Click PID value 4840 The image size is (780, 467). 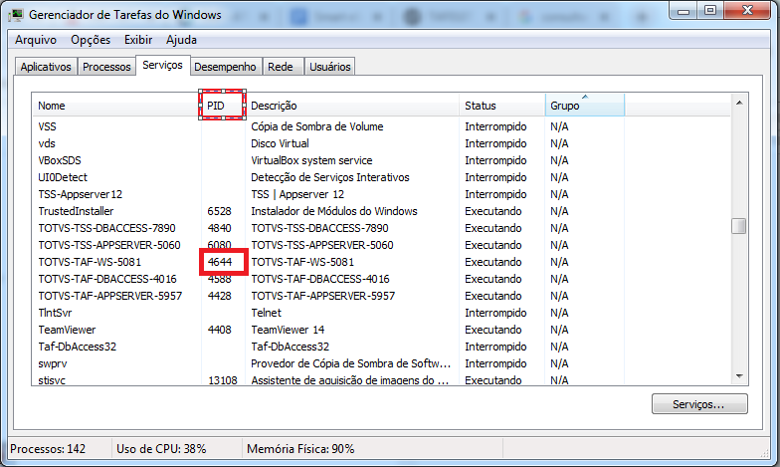(x=219, y=228)
